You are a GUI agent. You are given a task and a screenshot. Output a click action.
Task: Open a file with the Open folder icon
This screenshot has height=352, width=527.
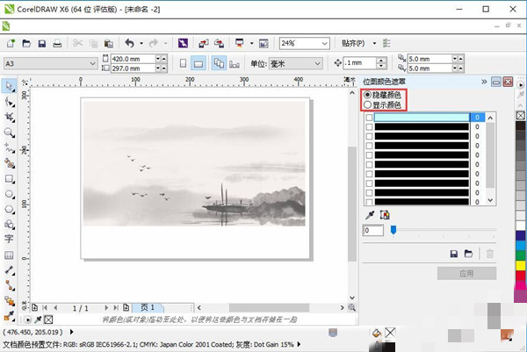tap(26, 43)
